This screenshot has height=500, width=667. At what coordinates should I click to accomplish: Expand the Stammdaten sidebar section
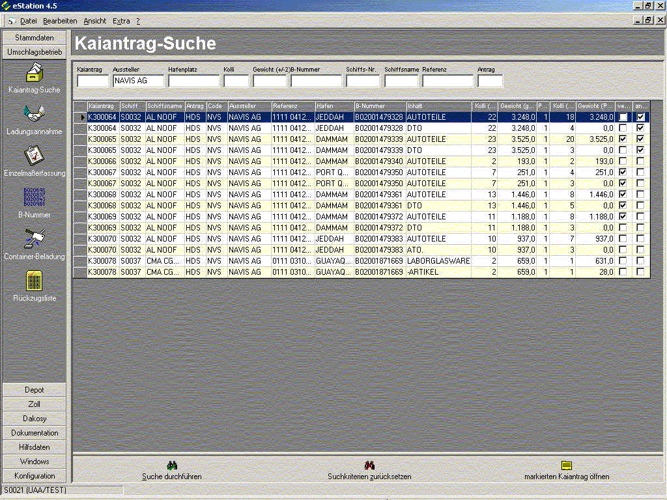(35, 38)
